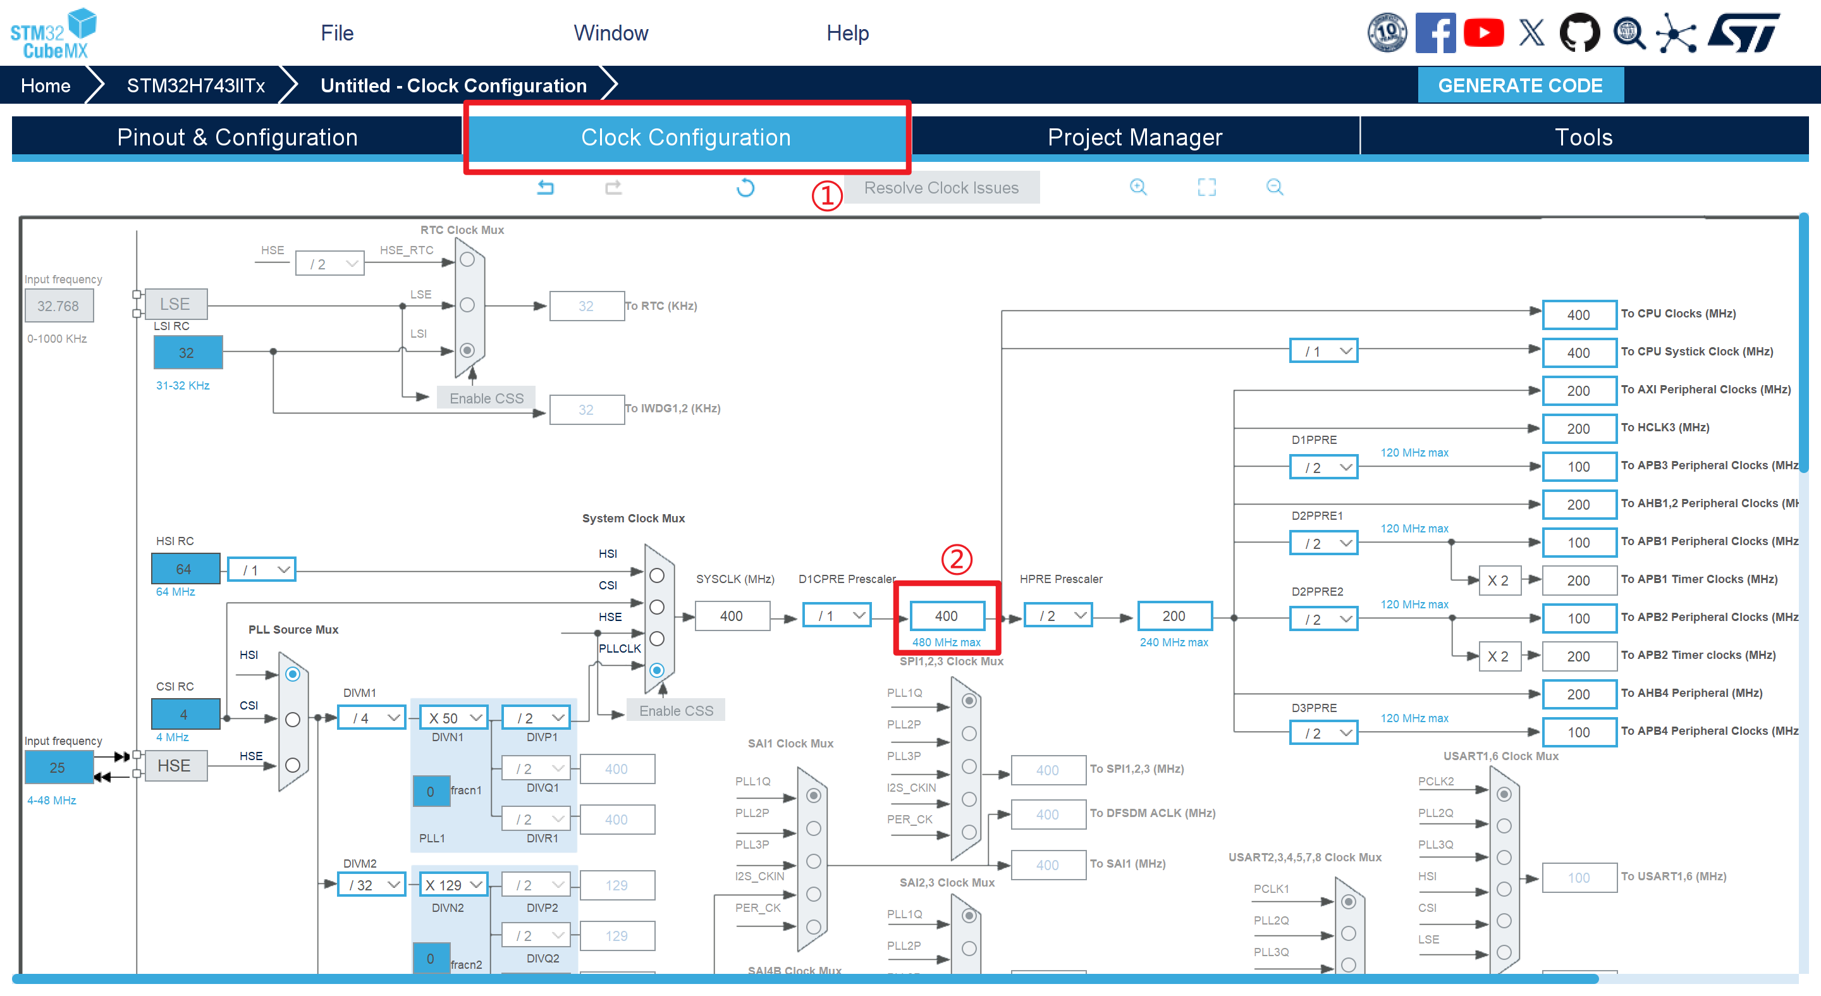Open the X (Twitter) icon

pyautogui.click(x=1531, y=32)
